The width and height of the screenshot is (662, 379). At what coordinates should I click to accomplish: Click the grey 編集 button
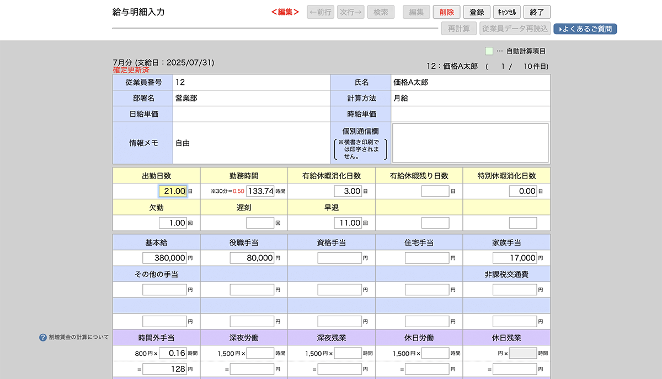(417, 12)
